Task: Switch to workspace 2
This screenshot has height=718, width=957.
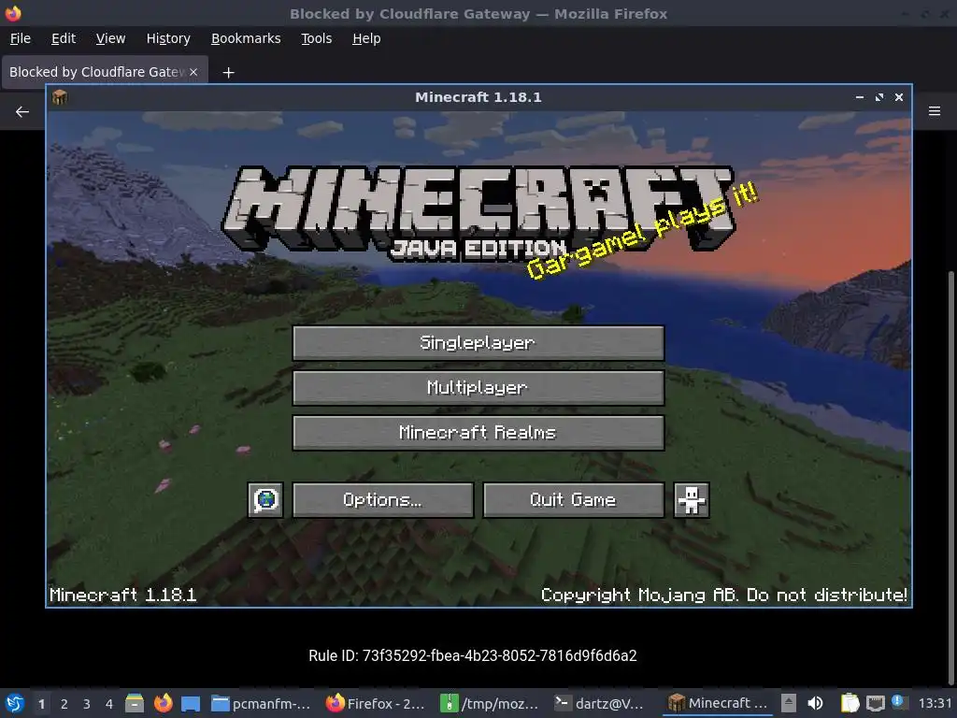Action: pyautogui.click(x=64, y=704)
